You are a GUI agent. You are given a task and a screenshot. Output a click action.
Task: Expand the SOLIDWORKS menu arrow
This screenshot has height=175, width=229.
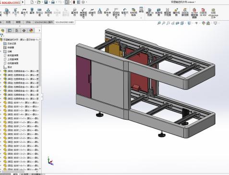23,2
